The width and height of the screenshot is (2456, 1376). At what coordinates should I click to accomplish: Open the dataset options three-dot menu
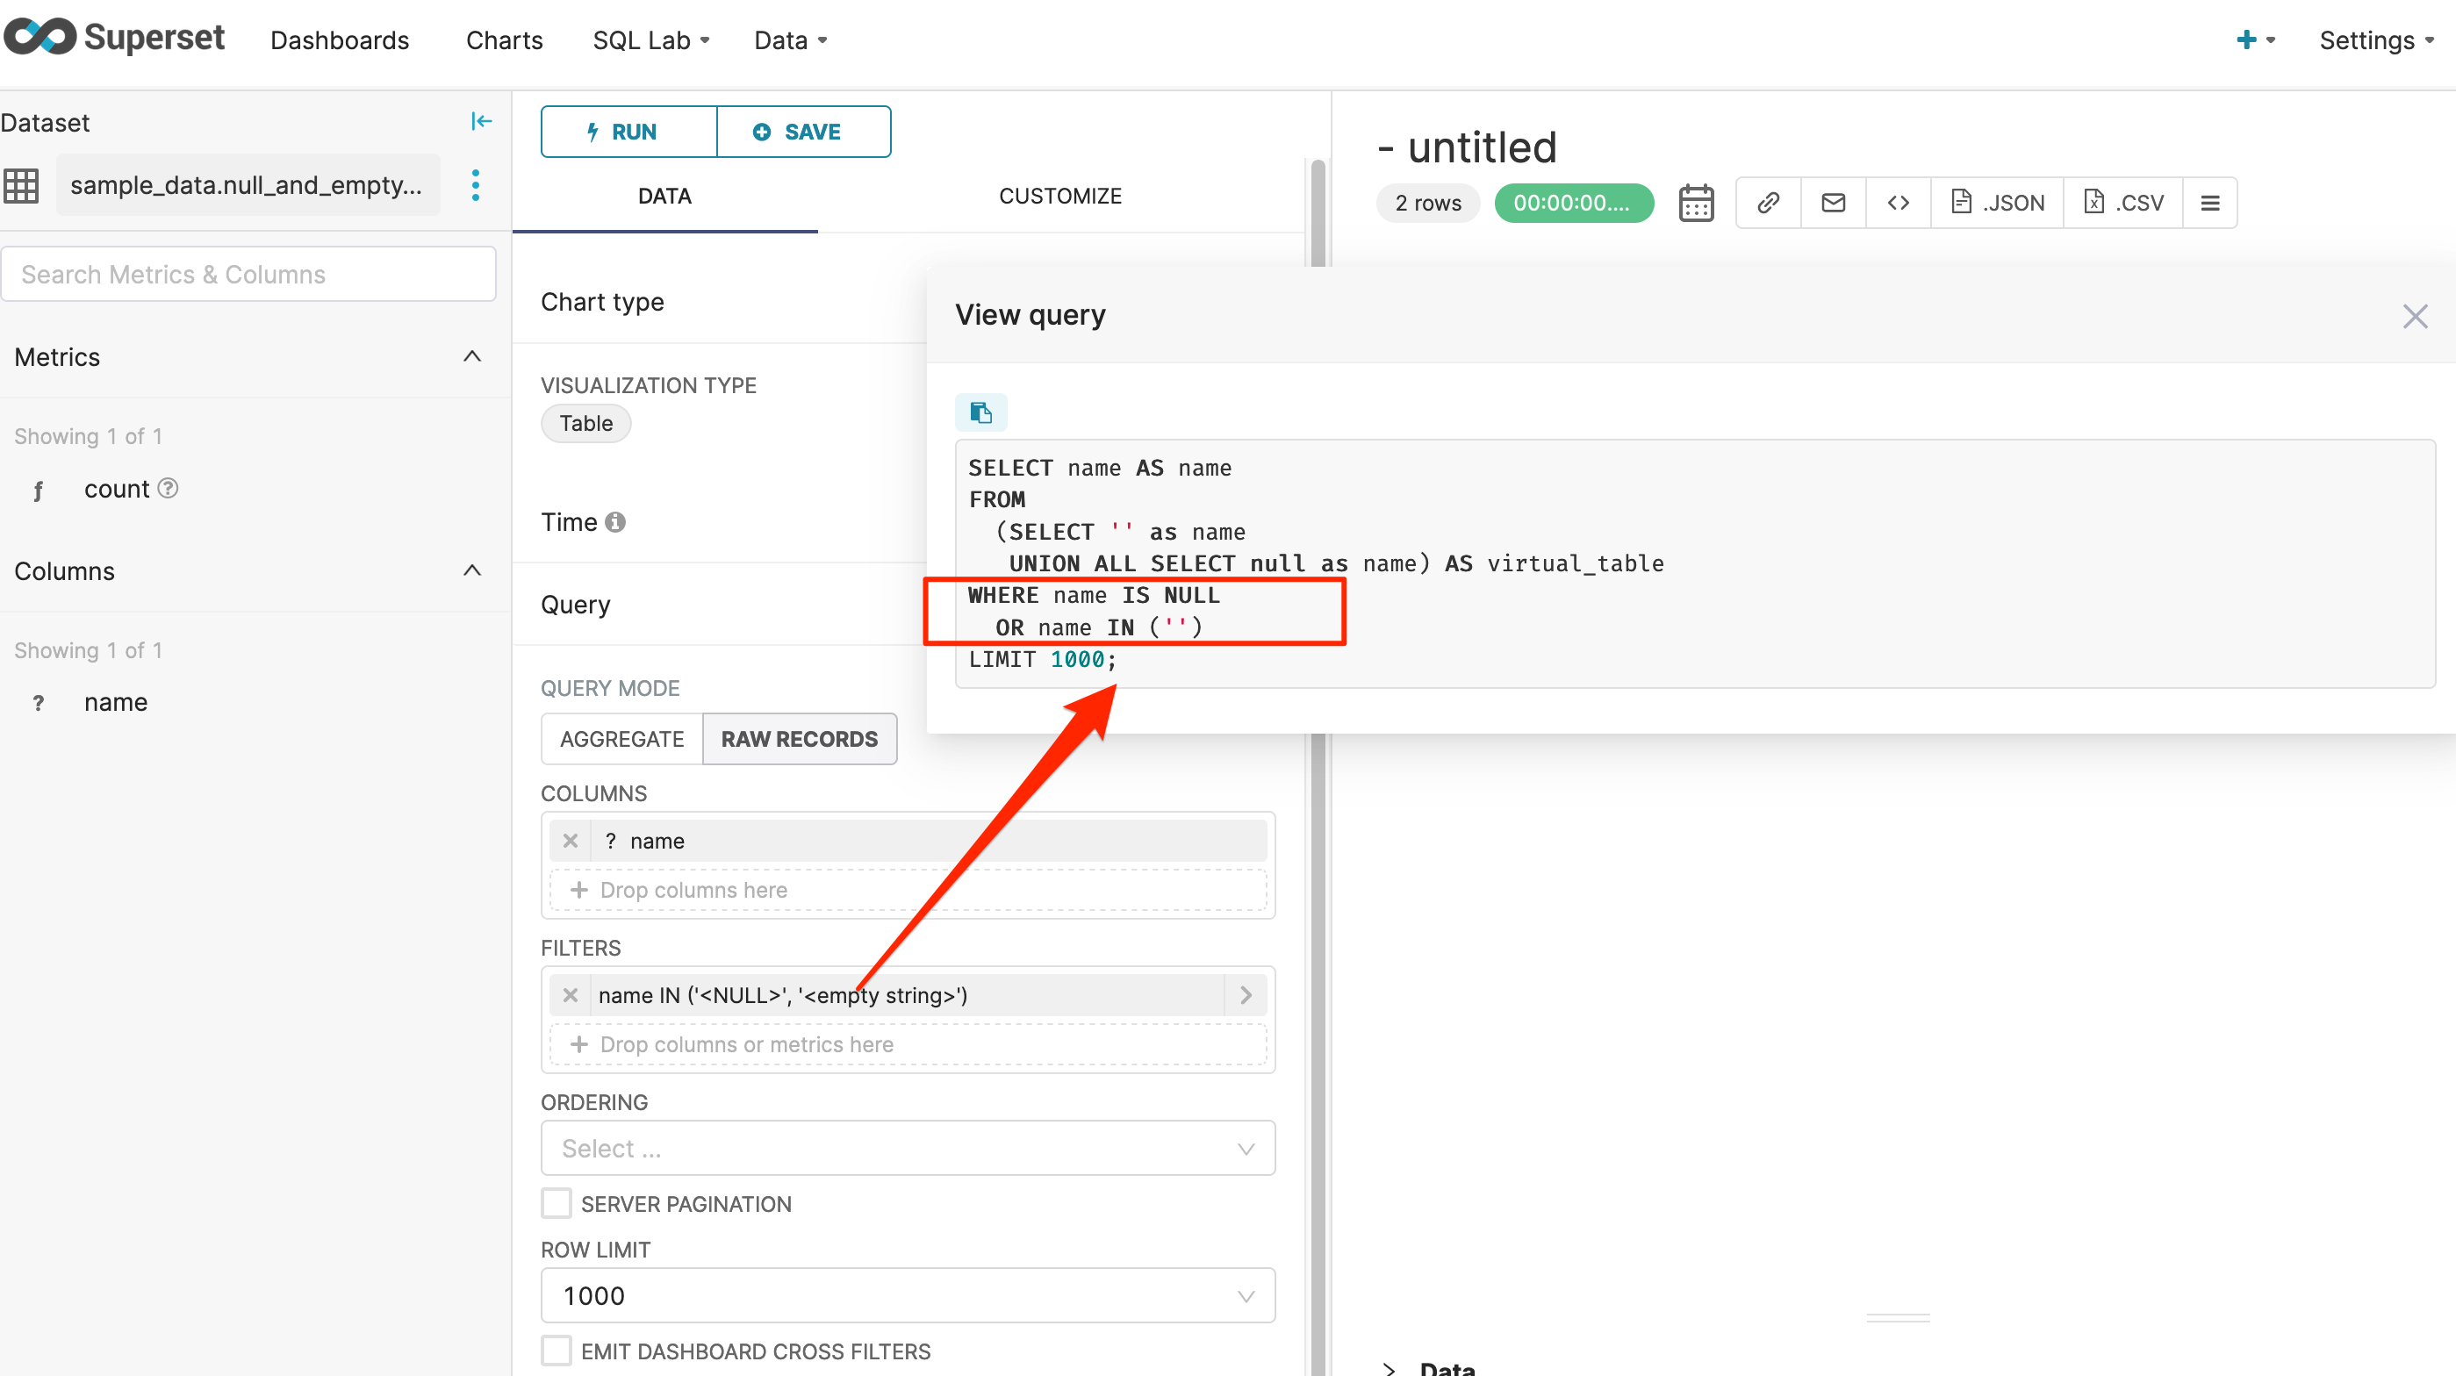pyautogui.click(x=475, y=185)
